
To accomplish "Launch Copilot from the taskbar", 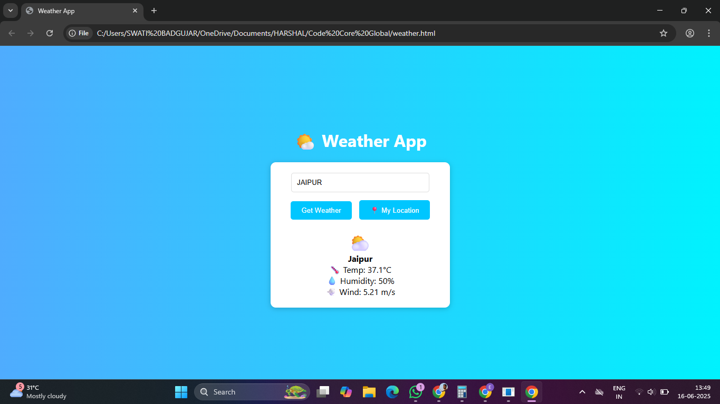I will coord(346,392).
